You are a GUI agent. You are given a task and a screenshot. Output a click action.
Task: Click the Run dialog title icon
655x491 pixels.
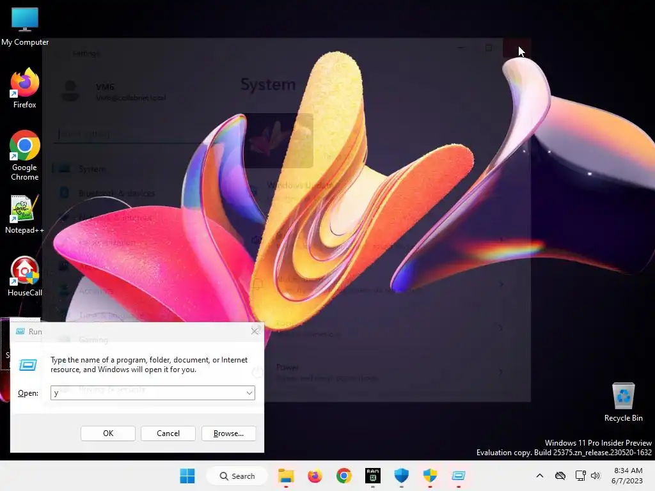pyautogui.click(x=20, y=332)
